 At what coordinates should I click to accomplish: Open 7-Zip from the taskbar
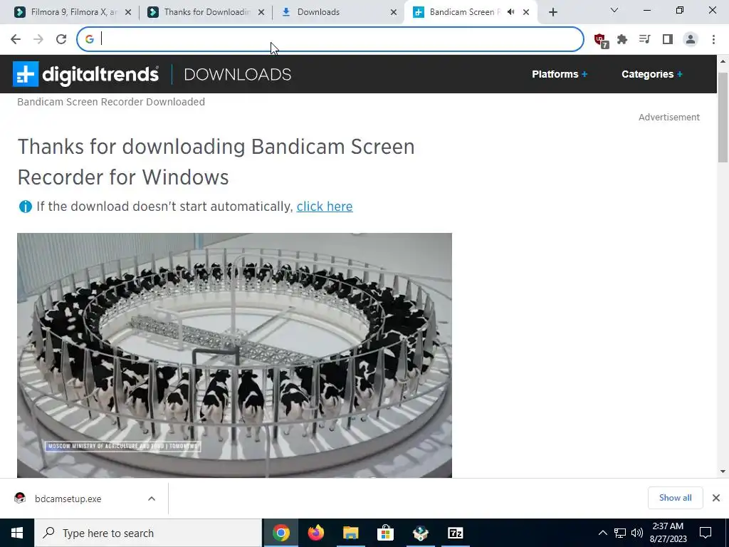coord(455,533)
